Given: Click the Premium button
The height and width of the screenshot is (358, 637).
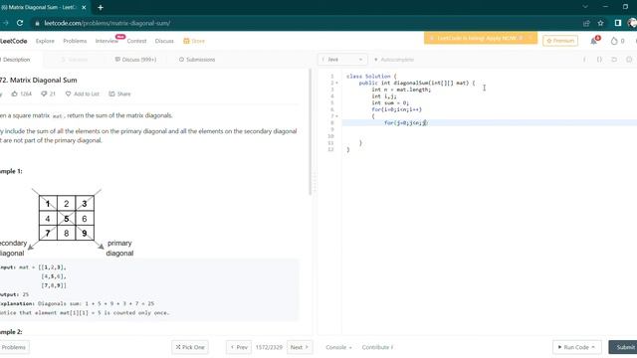Looking at the screenshot, I should point(560,41).
